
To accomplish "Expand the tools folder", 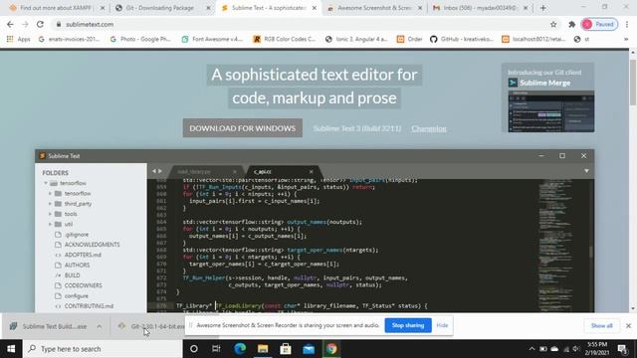I will (50, 214).
